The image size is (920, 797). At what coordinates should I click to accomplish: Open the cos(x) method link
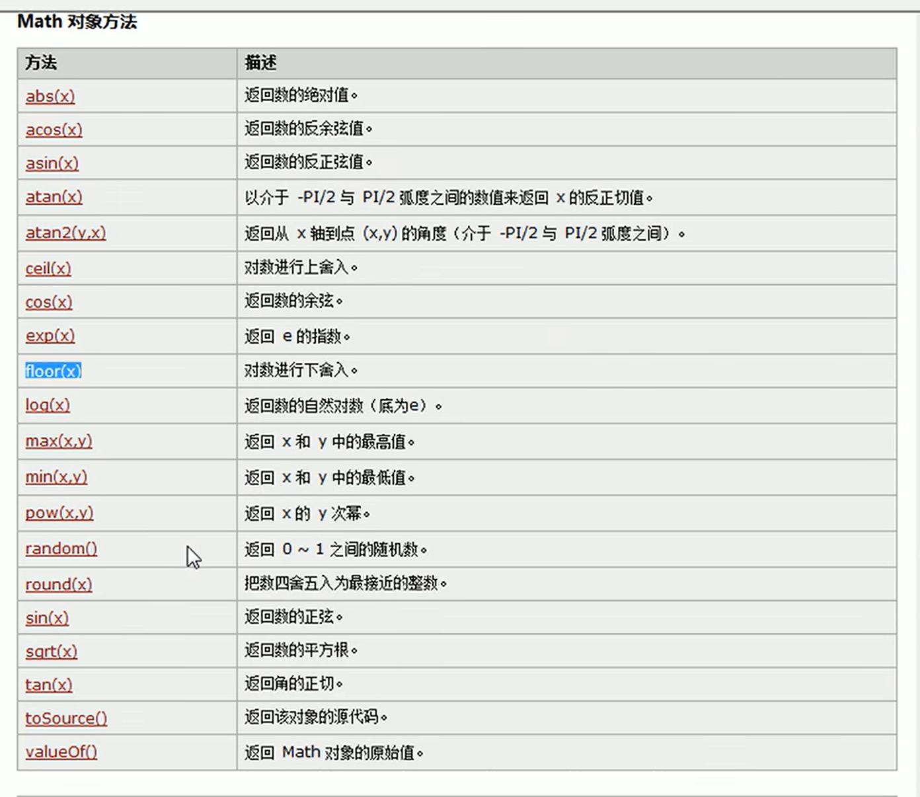point(49,302)
